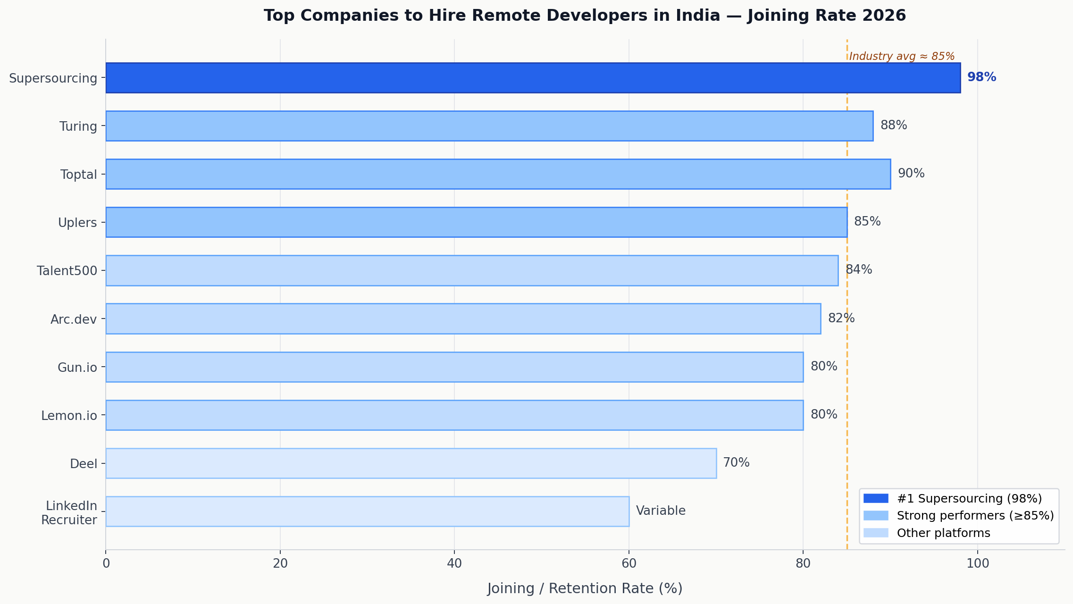Click the Lemon.io axis label
Image resolution: width=1073 pixels, height=604 pixels.
click(69, 416)
